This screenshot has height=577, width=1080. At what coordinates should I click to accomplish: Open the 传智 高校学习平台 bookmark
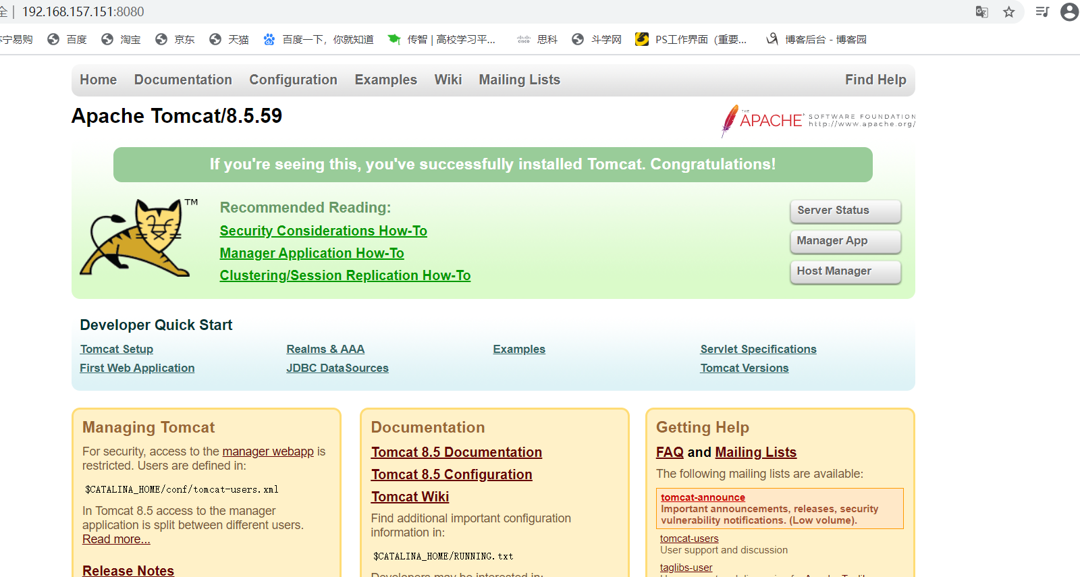tap(441, 40)
